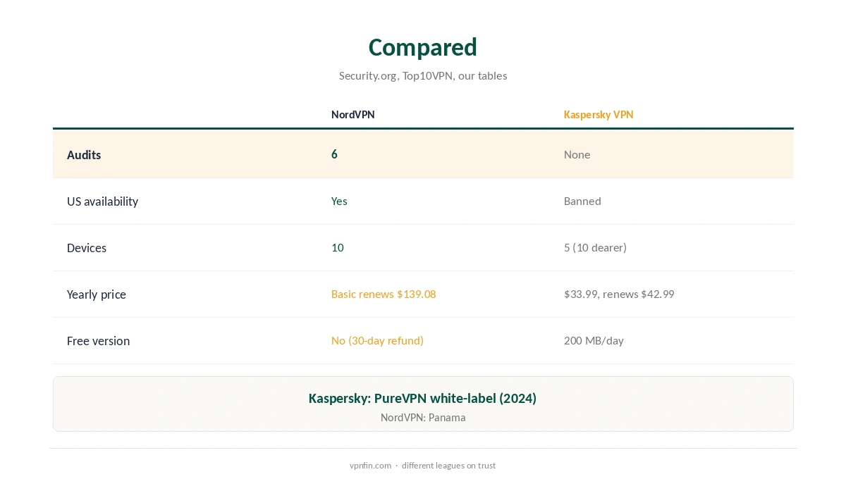Click NordVPN audits value '6'
This screenshot has width=846, height=479.
click(334, 154)
